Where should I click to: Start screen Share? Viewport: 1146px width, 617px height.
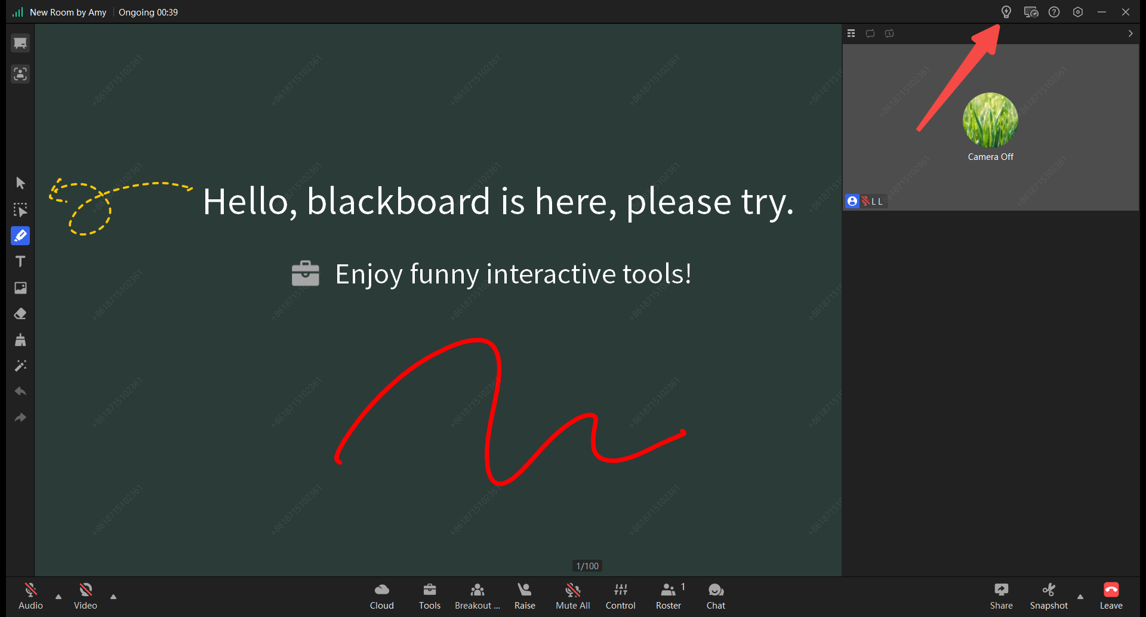coord(1002,596)
